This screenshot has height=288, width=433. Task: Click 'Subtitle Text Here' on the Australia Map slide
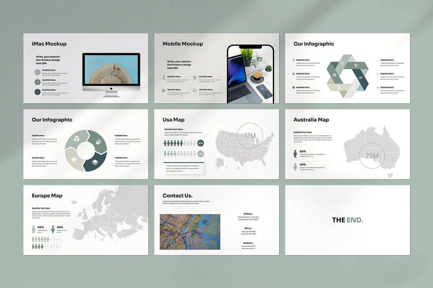[303, 132]
